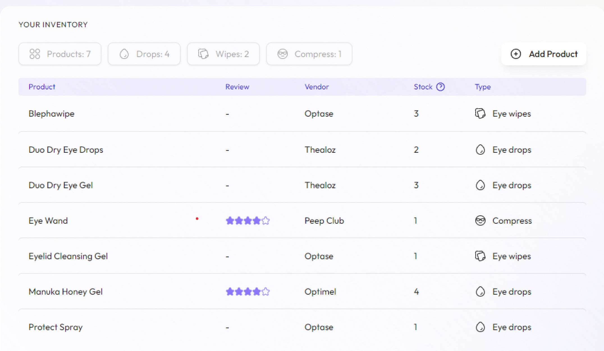Filter inventory by Drops: 4 chip
604x351 pixels.
coord(144,54)
